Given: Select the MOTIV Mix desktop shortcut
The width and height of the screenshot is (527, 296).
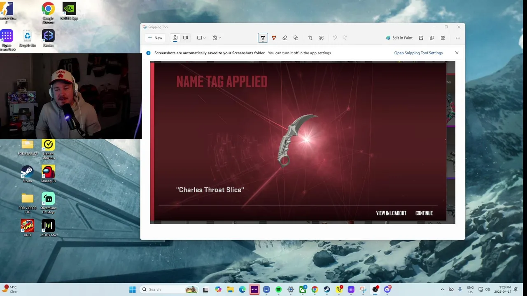Looking at the screenshot, I should click(48, 228).
